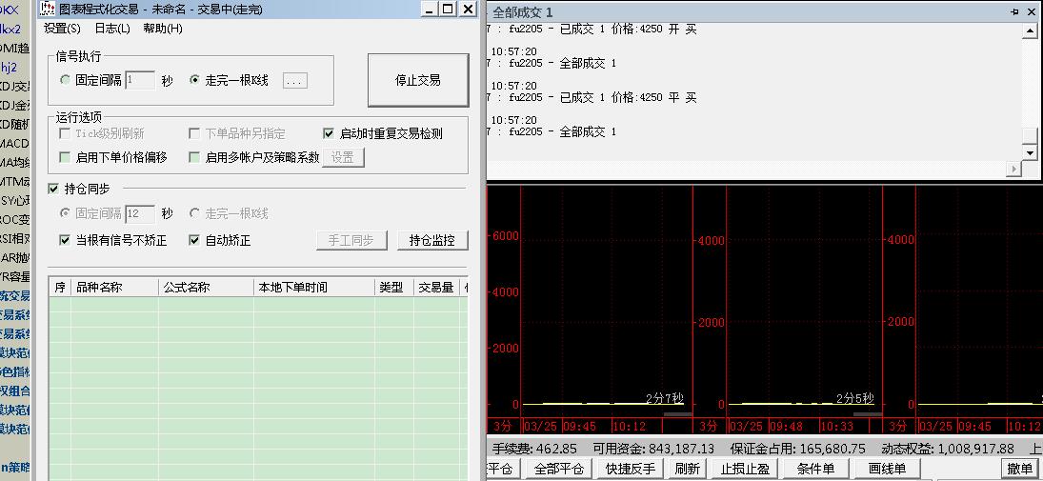The width and height of the screenshot is (1043, 481).
Task: Click the 全部平仓 button
Action: click(559, 469)
